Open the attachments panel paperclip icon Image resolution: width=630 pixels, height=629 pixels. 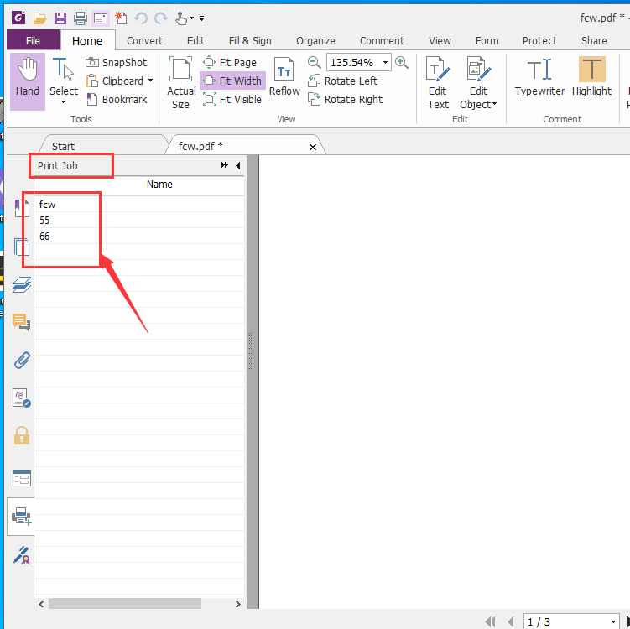point(22,360)
